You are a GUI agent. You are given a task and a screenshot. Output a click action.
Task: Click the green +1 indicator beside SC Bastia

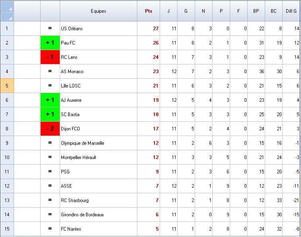(50, 114)
